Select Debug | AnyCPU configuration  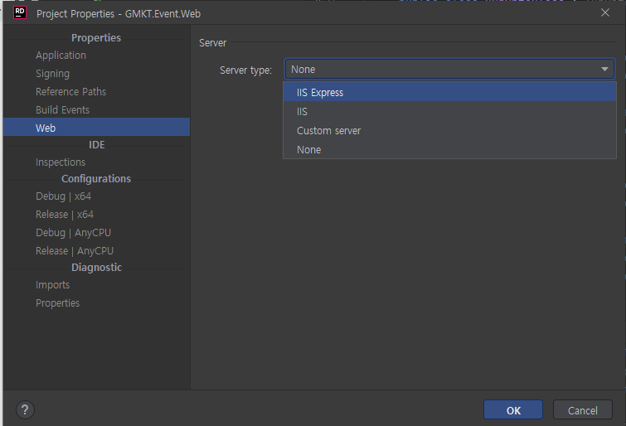(73, 232)
